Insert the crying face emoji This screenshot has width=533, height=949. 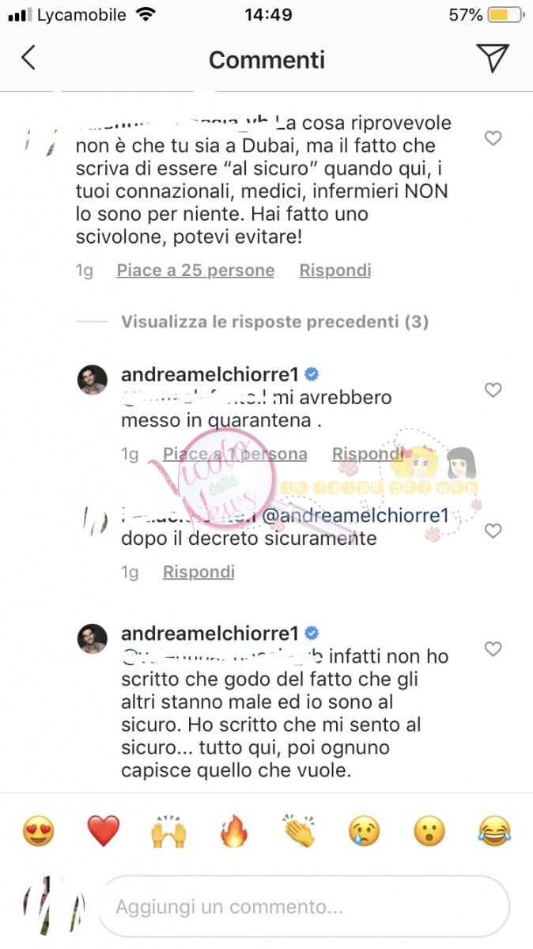365,831
